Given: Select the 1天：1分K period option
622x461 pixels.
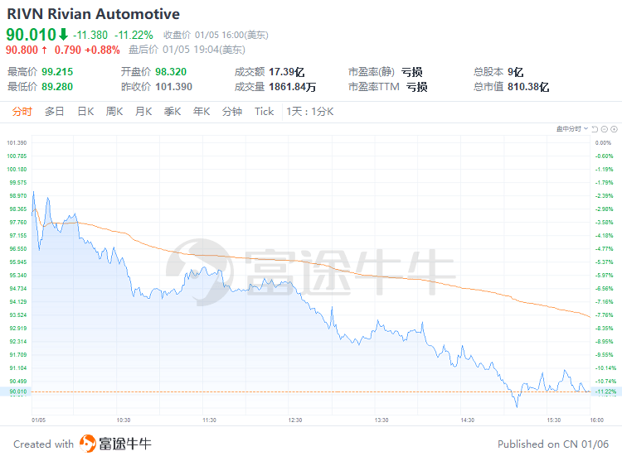Looking at the screenshot, I should click(x=310, y=112).
